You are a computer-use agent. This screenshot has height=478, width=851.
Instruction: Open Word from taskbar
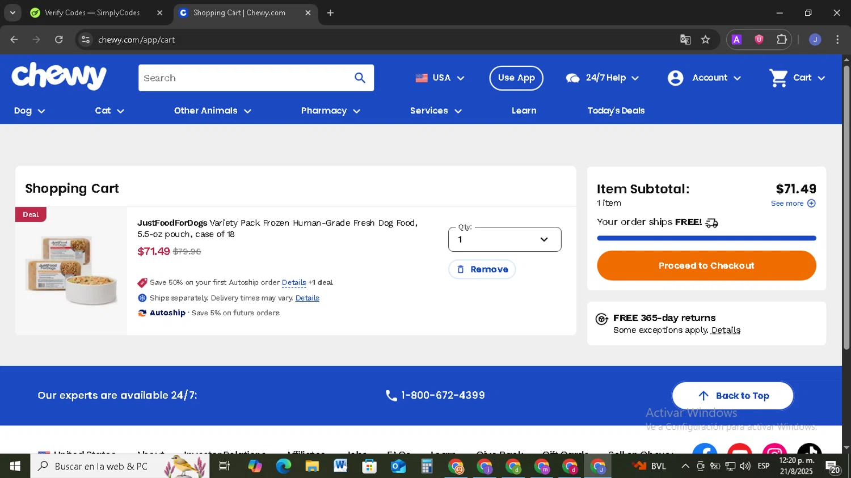click(x=340, y=466)
